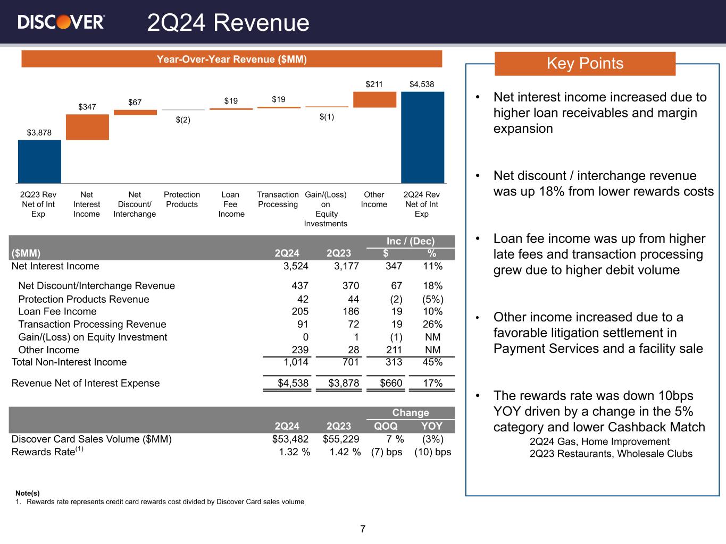Screen dimensions: 726x544
Task: Click the Discover logo
Action: 61,22
